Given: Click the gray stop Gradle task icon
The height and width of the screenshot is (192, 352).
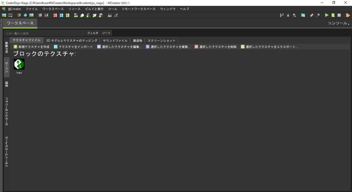Looking at the screenshot, I should (x=339, y=15).
